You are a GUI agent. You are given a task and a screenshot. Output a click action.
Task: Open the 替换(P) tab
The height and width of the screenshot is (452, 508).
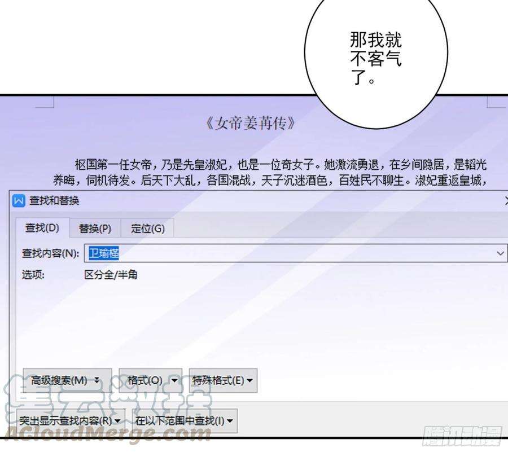(95, 229)
